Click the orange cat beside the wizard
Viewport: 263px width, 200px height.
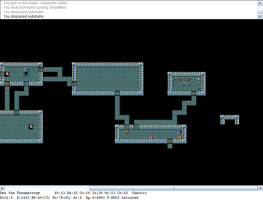pyautogui.click(x=180, y=137)
